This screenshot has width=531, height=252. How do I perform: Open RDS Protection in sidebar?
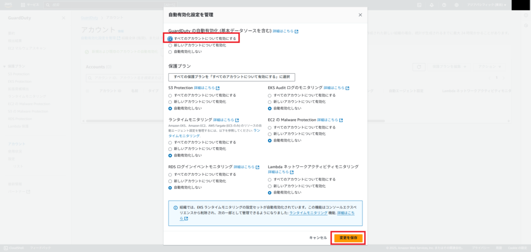(20, 119)
